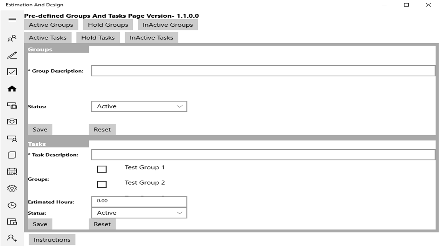Viewport: 439px width, 247px height.
Task: Open the InActive Tasks tab
Action: (x=152, y=37)
